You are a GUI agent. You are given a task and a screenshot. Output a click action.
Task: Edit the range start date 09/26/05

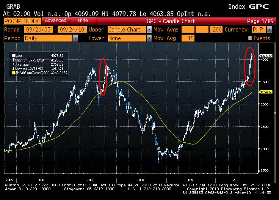point(38,30)
